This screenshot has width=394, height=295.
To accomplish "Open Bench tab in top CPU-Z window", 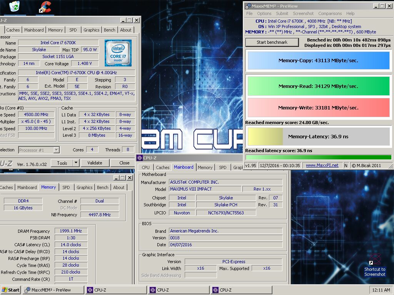I will (x=110, y=30).
